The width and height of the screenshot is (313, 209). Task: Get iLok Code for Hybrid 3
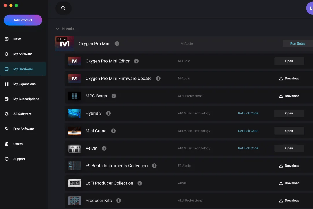pyautogui.click(x=248, y=113)
